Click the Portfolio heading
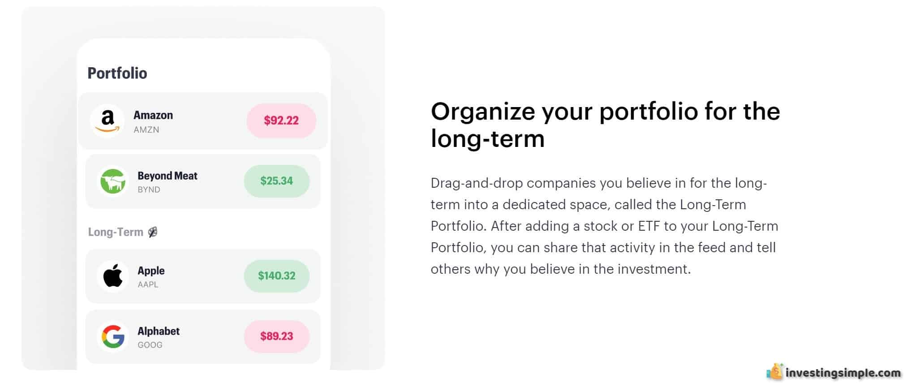 point(117,73)
